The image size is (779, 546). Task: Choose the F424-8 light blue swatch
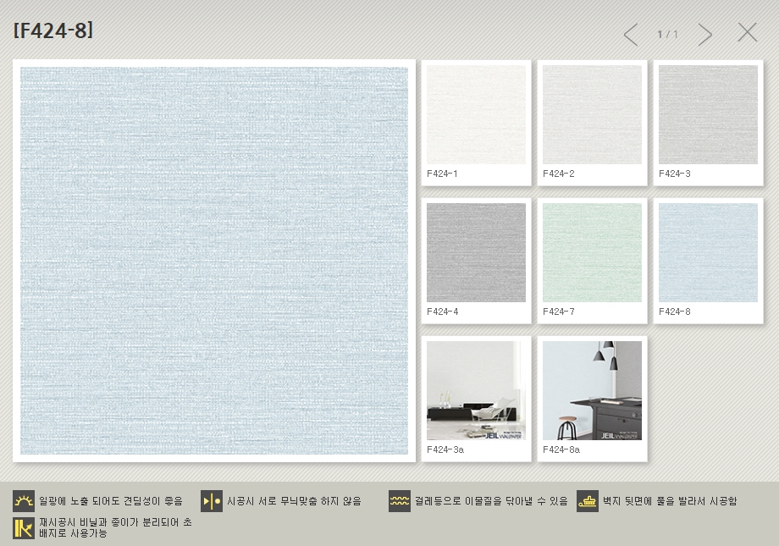(x=708, y=252)
